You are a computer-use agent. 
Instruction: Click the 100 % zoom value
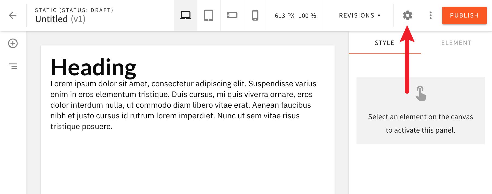tap(307, 16)
